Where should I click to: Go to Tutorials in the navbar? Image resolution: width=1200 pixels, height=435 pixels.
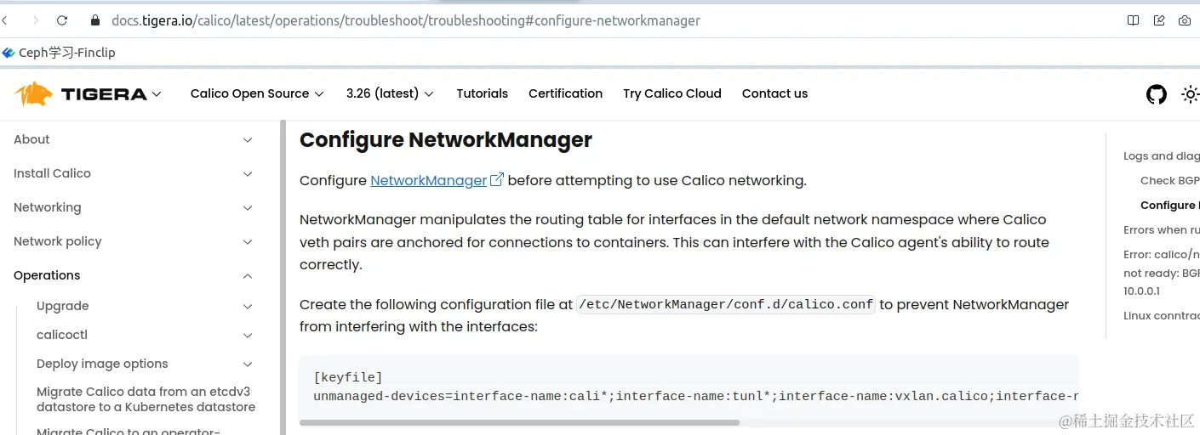[482, 93]
